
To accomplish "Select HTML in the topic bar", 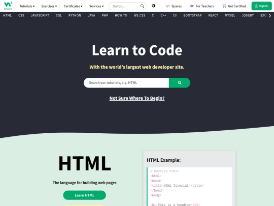I will click(7, 15).
